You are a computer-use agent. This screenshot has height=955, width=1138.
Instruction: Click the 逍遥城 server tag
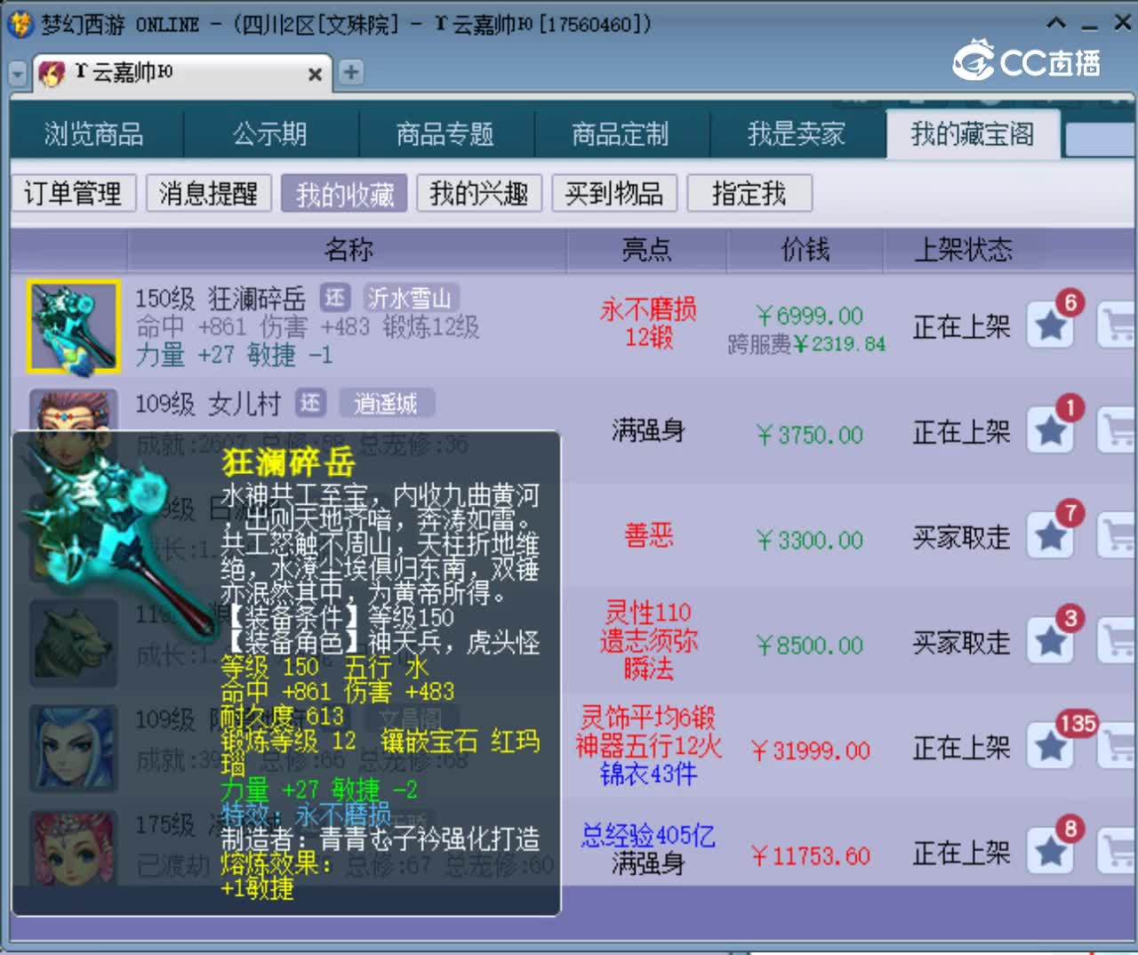pyautogui.click(x=386, y=404)
